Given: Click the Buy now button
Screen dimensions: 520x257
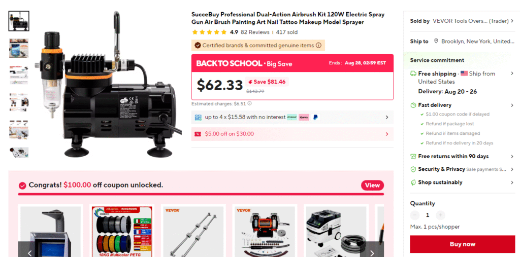Looking at the screenshot, I should tap(462, 244).
